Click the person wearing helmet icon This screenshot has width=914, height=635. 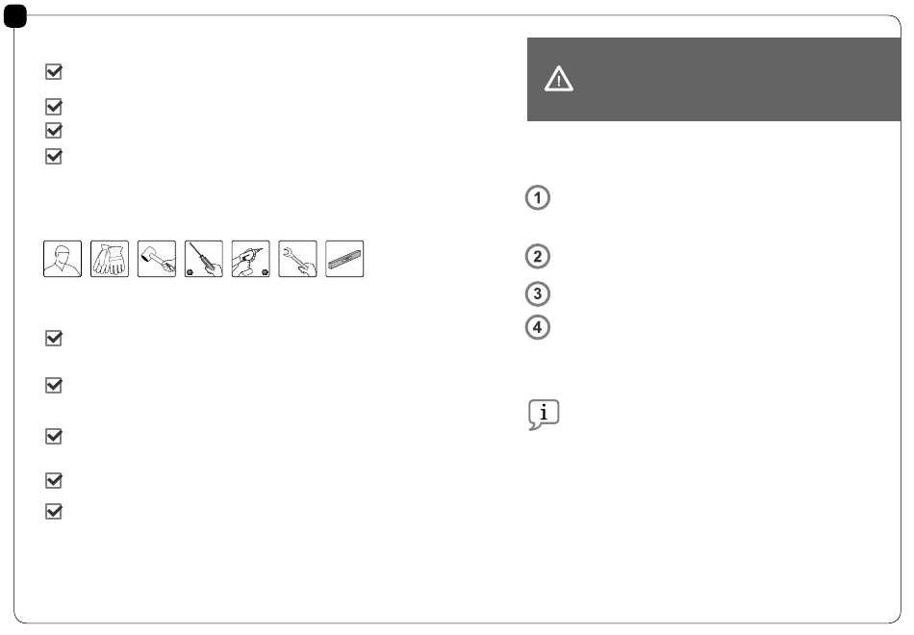point(63,259)
